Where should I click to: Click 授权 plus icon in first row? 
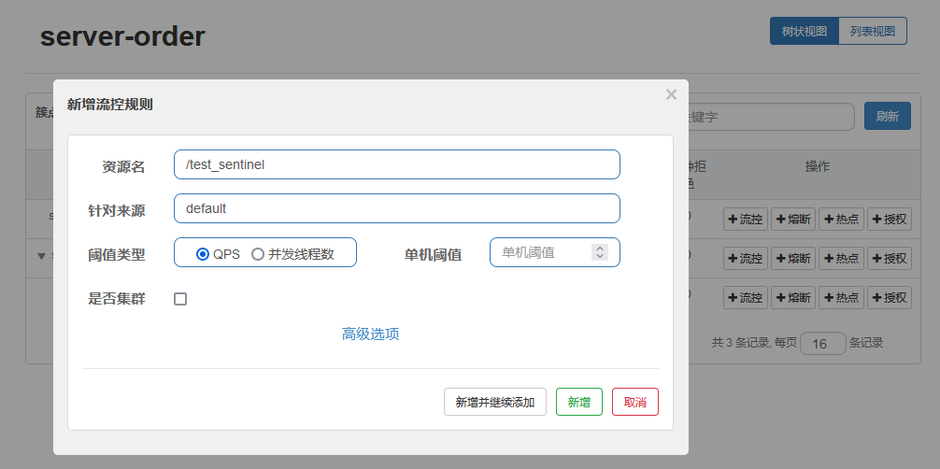click(x=877, y=220)
